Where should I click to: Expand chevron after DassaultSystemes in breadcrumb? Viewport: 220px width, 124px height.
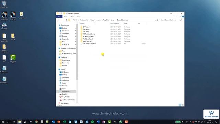(x=129, y=20)
